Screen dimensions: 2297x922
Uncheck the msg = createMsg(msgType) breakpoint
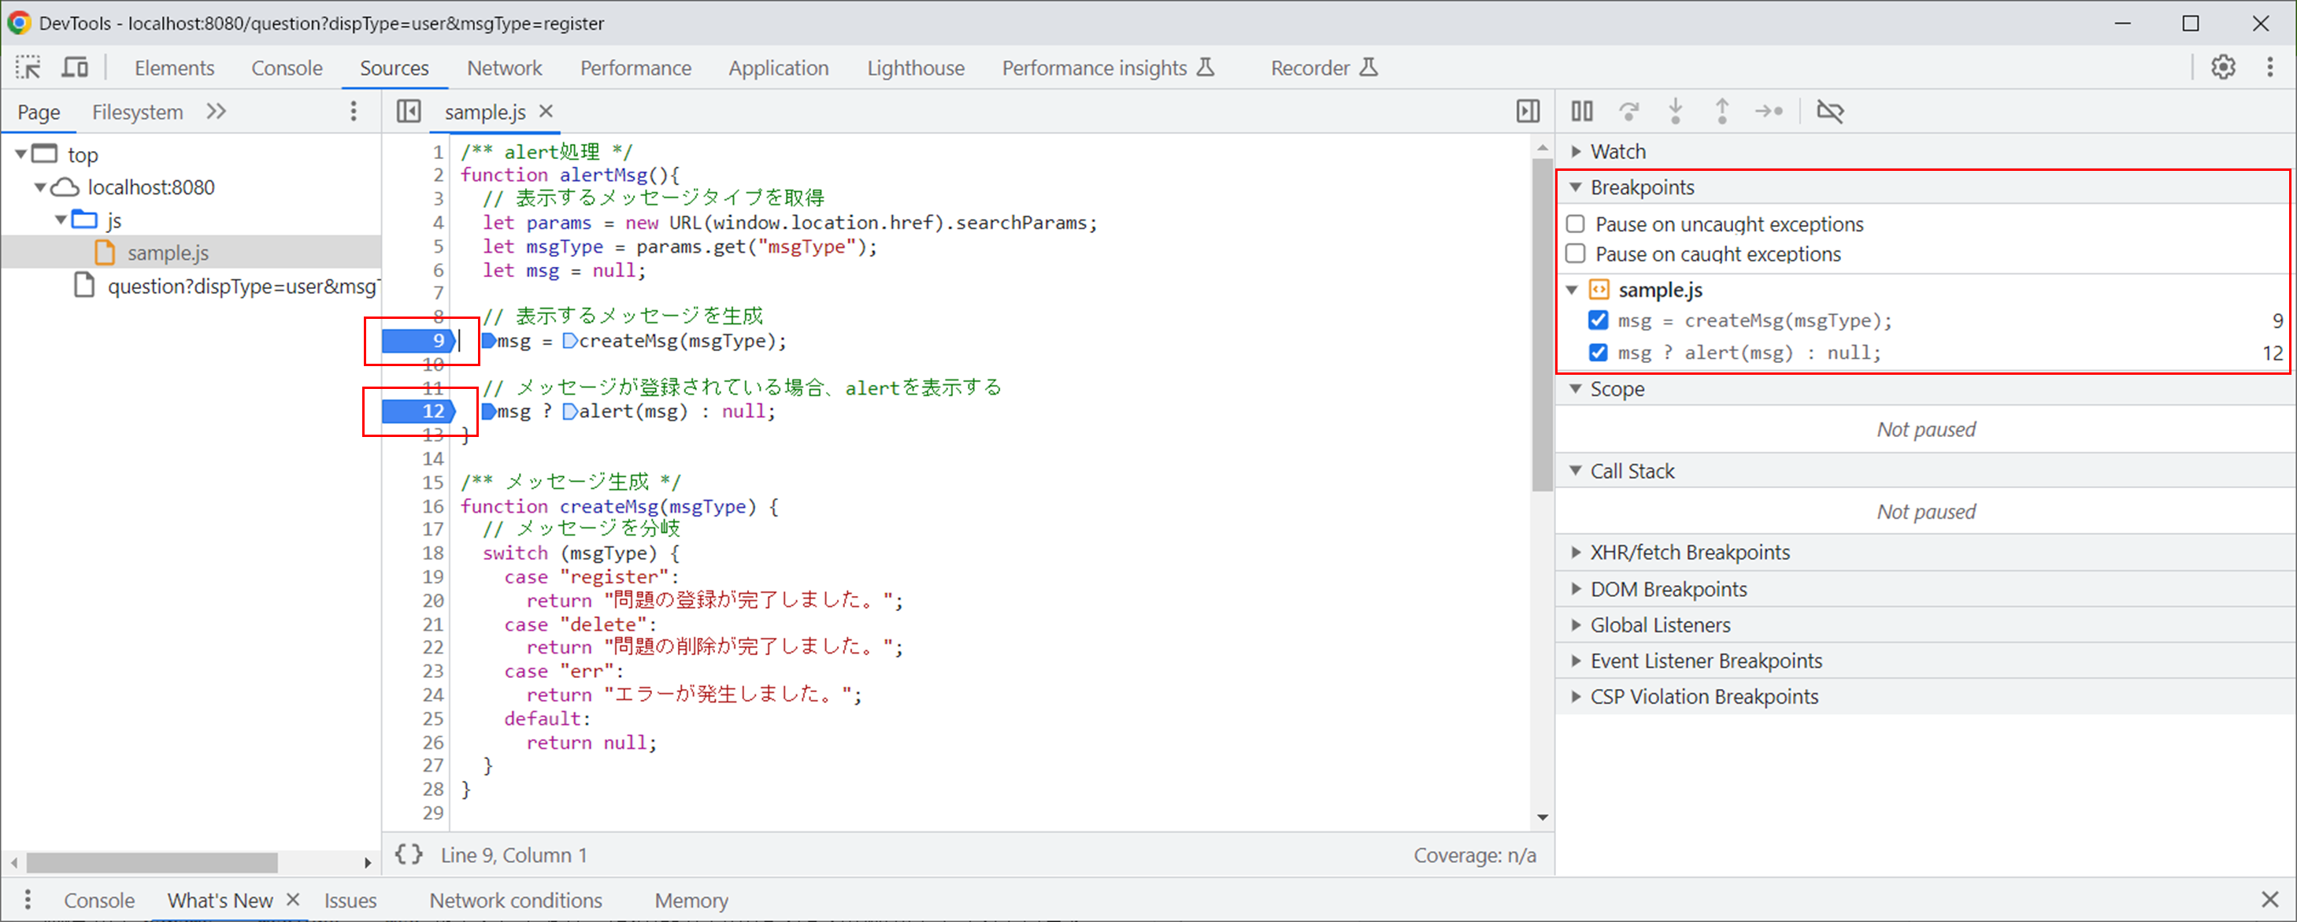pyautogui.click(x=1598, y=320)
